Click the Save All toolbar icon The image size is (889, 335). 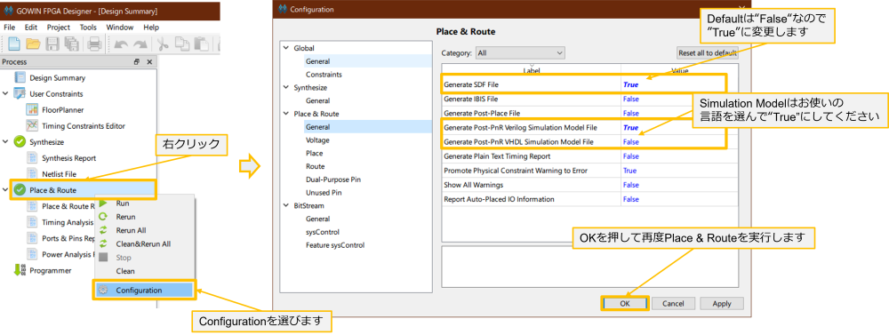pos(72,44)
